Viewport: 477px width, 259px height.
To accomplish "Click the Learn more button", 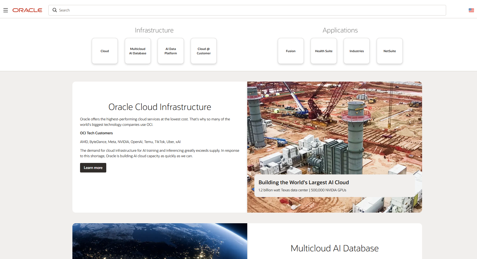I will click(93, 168).
